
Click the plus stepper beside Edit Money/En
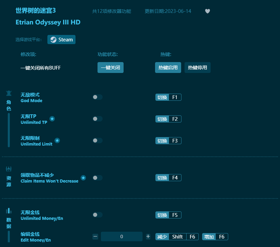pos(148,236)
